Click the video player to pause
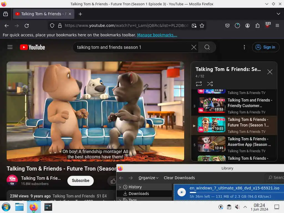 (95, 111)
